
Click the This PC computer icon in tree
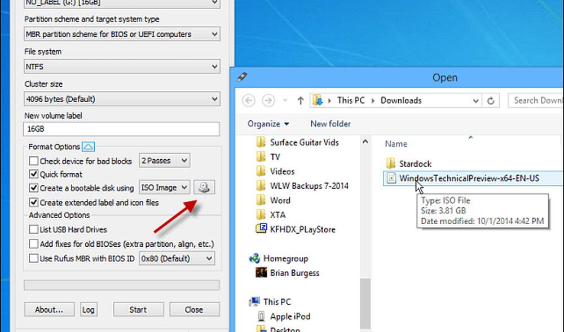(x=255, y=302)
